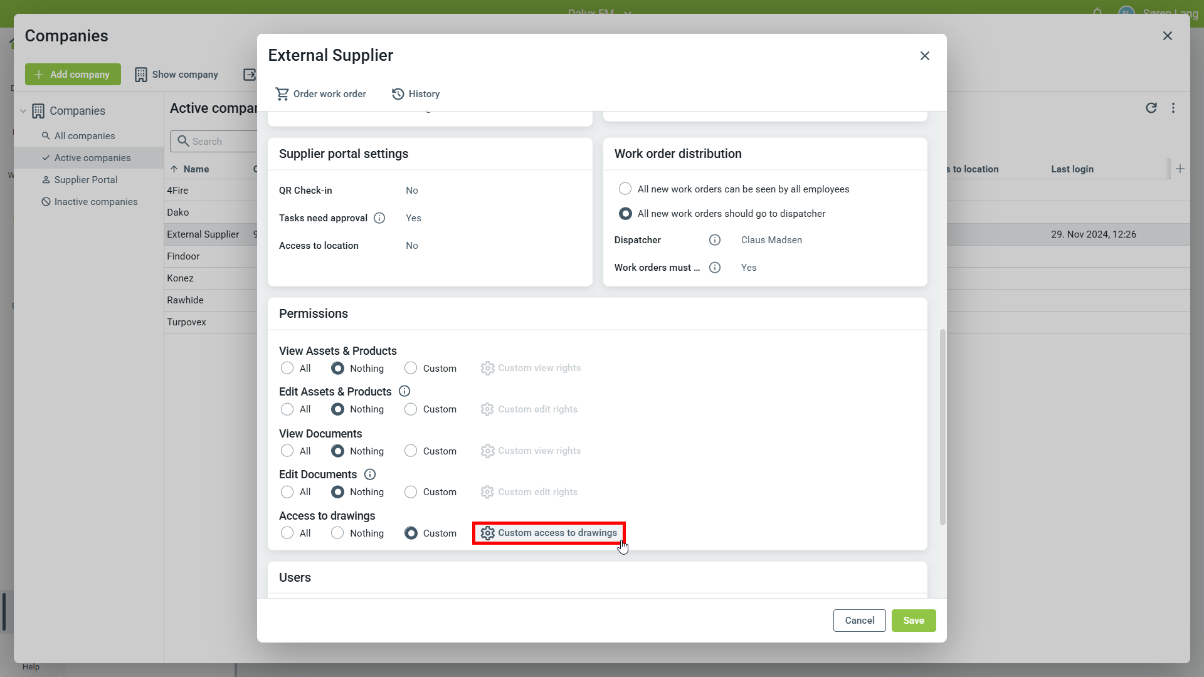
Task: Open Supplier Portal in the sidebar
Action: 86,180
